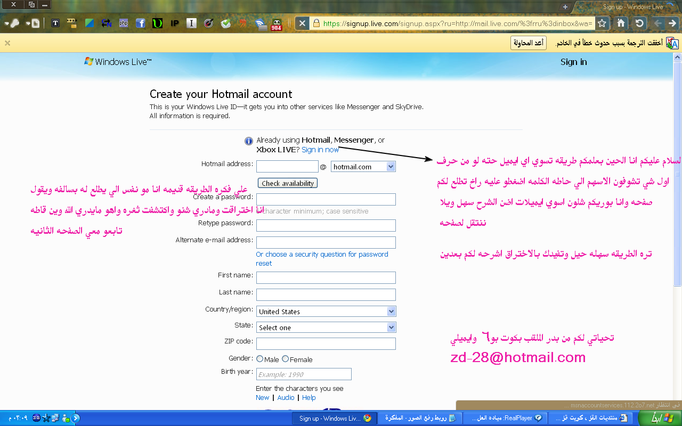Click the Facebook extension icon
This screenshot has height=426, width=682.
(140, 23)
